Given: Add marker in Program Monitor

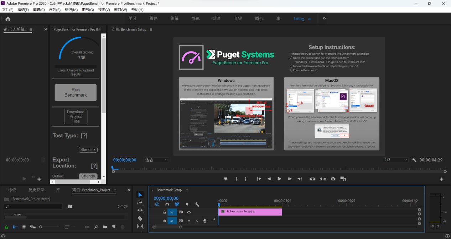Looking at the screenshot, I should click(225, 179).
